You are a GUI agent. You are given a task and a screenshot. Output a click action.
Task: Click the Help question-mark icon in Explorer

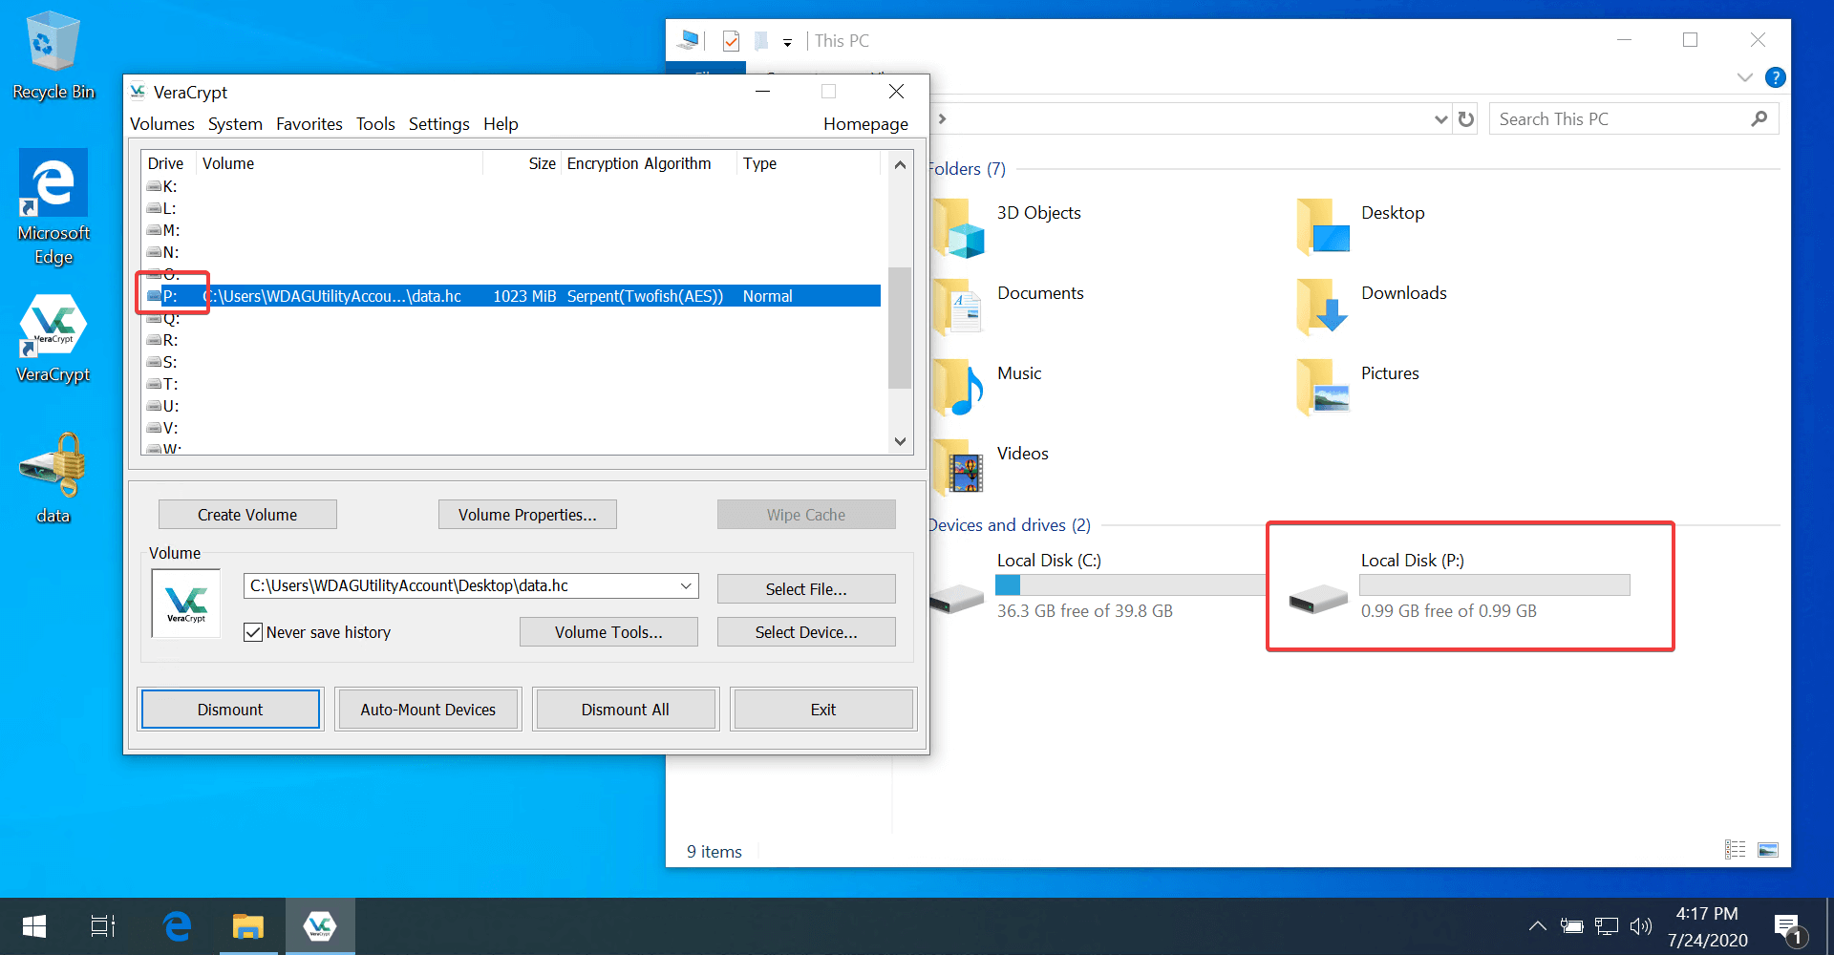click(1777, 77)
